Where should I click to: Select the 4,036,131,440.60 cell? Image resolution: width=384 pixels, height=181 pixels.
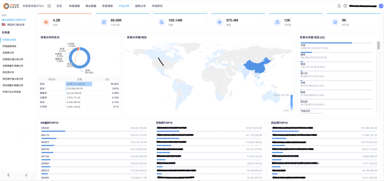coord(79,84)
